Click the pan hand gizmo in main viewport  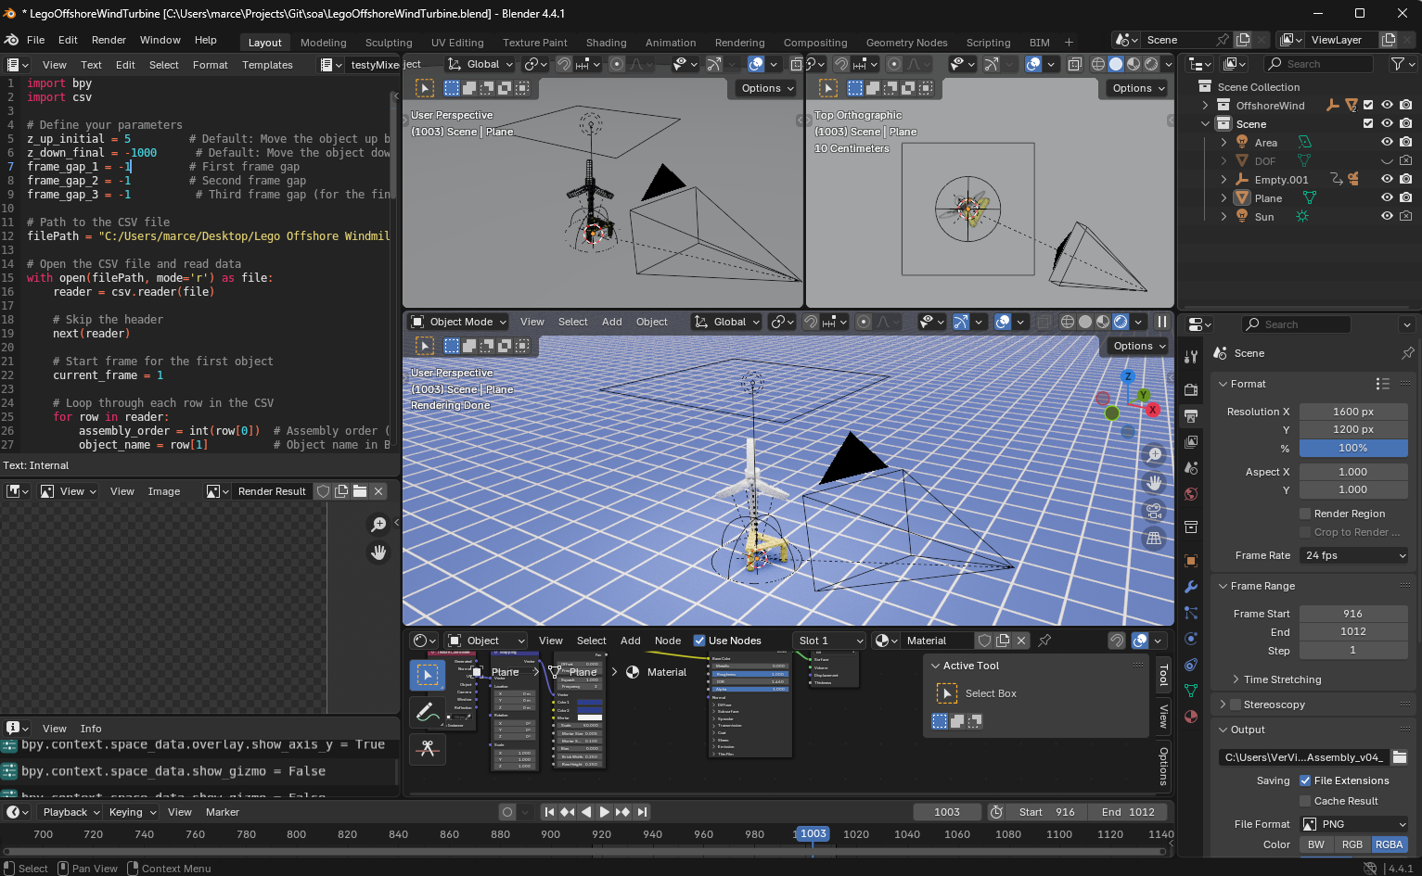(x=1154, y=482)
